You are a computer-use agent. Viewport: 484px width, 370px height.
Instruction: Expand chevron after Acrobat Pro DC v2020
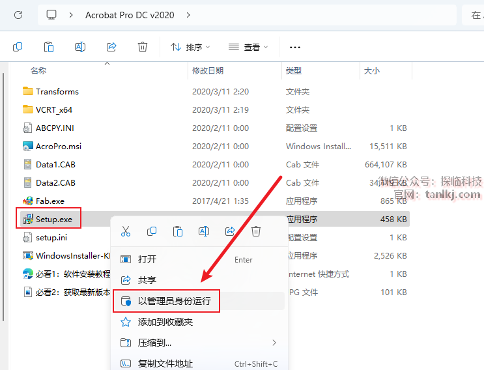(188, 15)
